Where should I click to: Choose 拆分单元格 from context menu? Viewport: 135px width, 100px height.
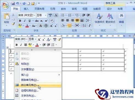[38, 85]
